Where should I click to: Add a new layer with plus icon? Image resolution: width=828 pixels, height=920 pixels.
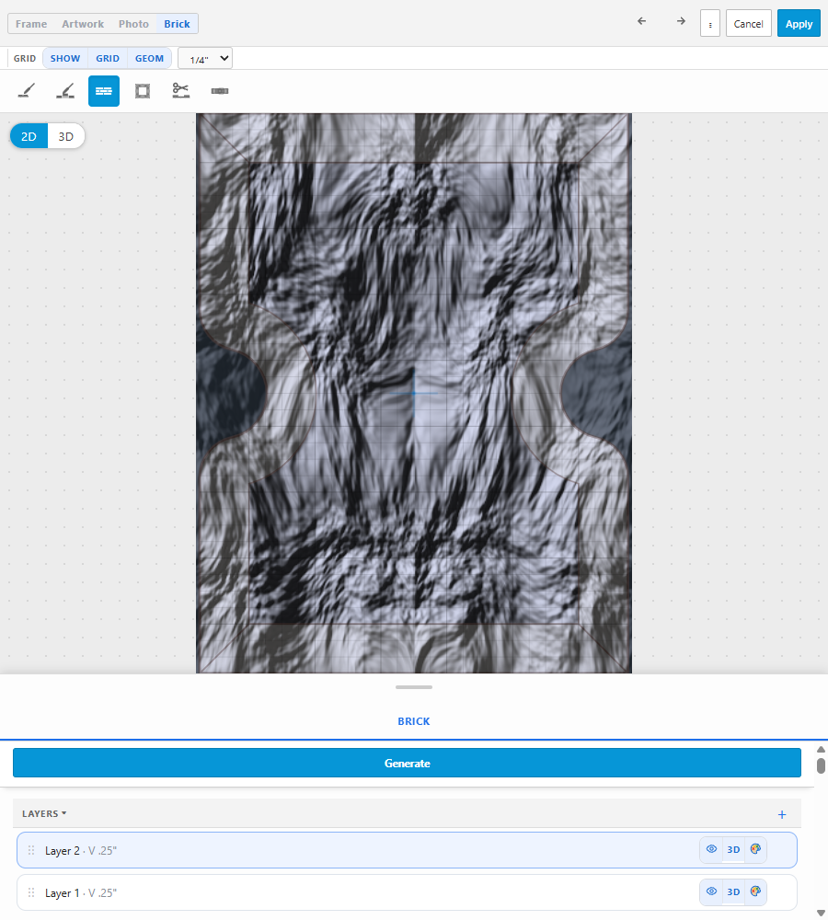coord(782,814)
